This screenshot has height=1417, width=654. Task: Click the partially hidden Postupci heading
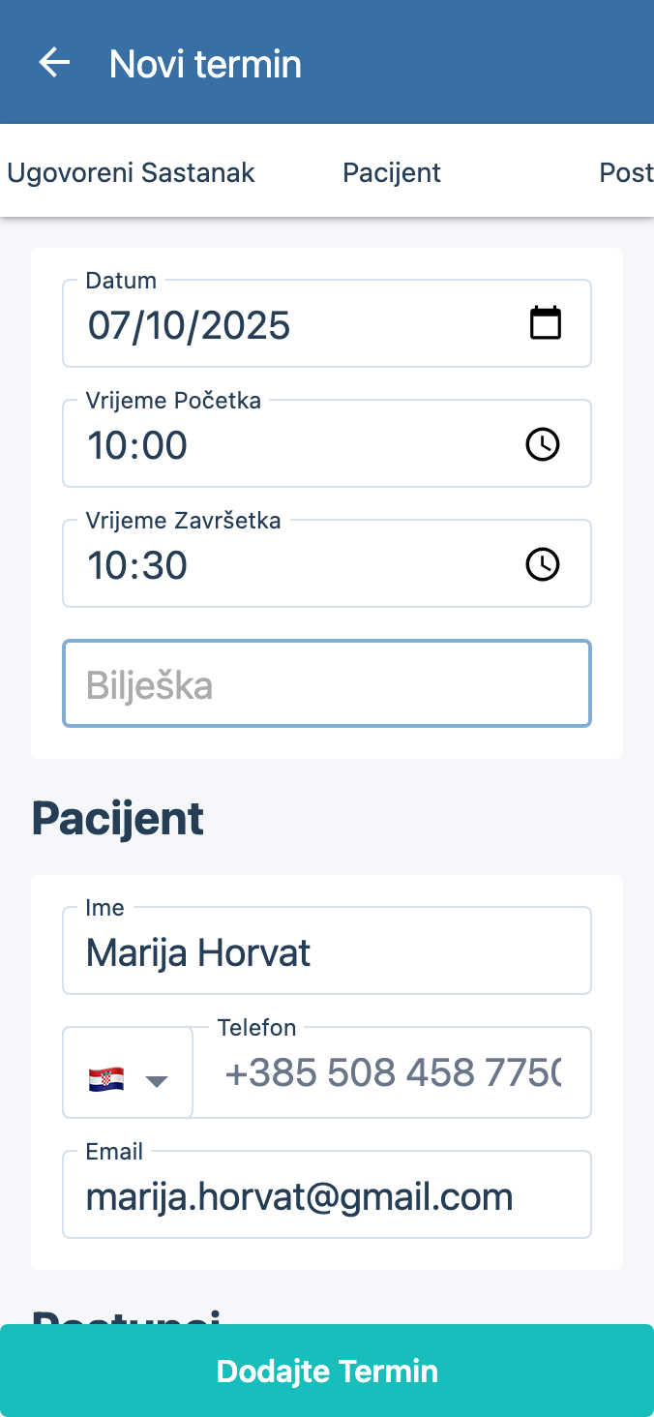(126, 1315)
